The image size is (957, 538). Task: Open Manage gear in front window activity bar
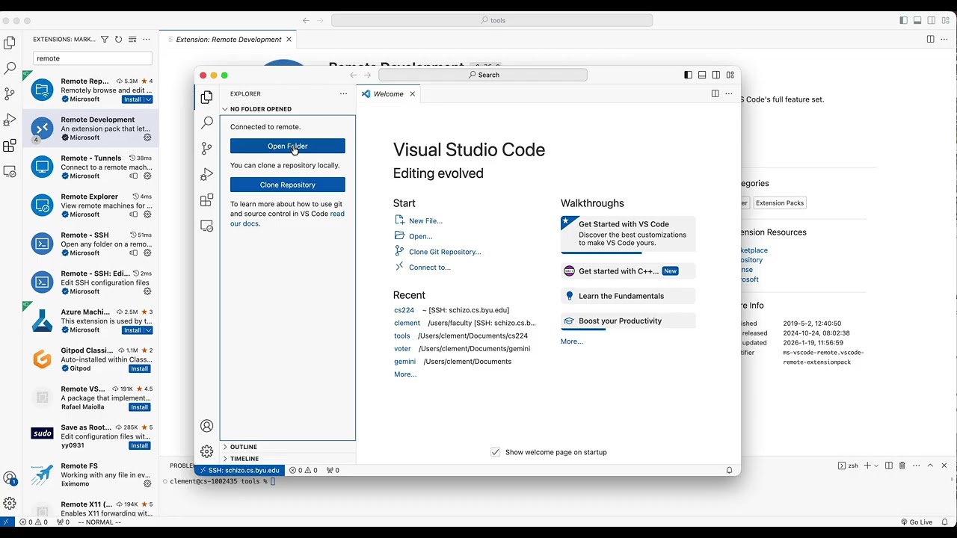207,451
